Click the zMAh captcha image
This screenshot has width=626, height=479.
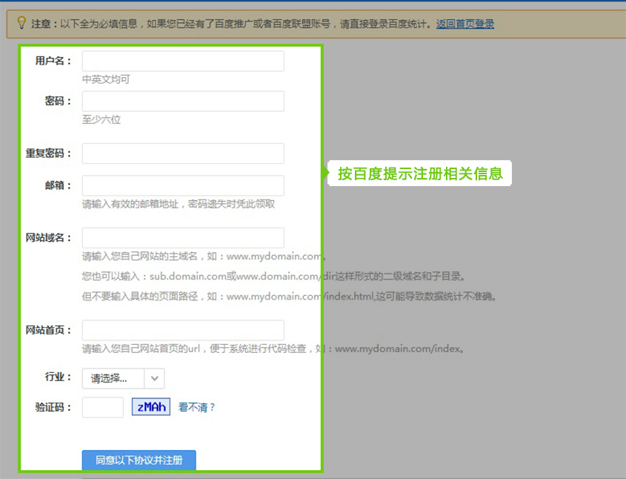[151, 407]
